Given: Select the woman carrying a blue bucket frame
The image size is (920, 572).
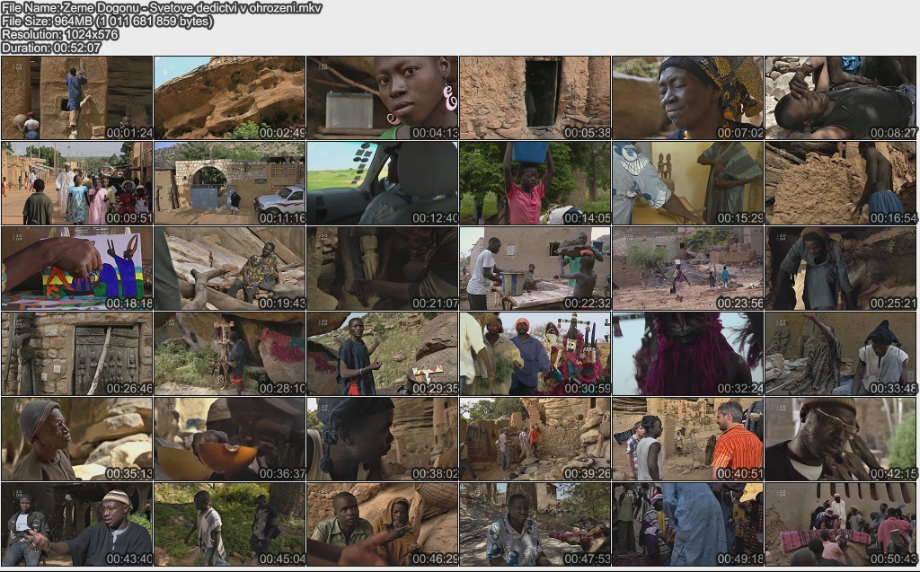Looking at the screenshot, I should [x=535, y=183].
